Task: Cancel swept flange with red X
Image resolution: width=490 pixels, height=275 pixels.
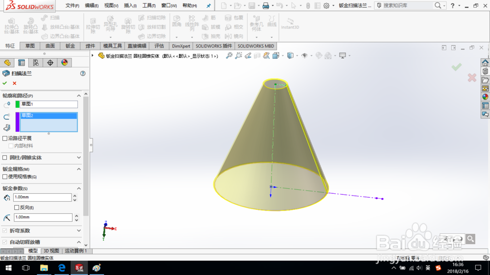Action: [14, 83]
